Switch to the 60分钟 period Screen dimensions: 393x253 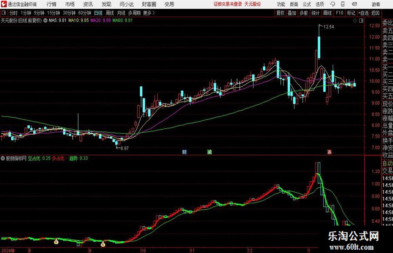point(85,13)
